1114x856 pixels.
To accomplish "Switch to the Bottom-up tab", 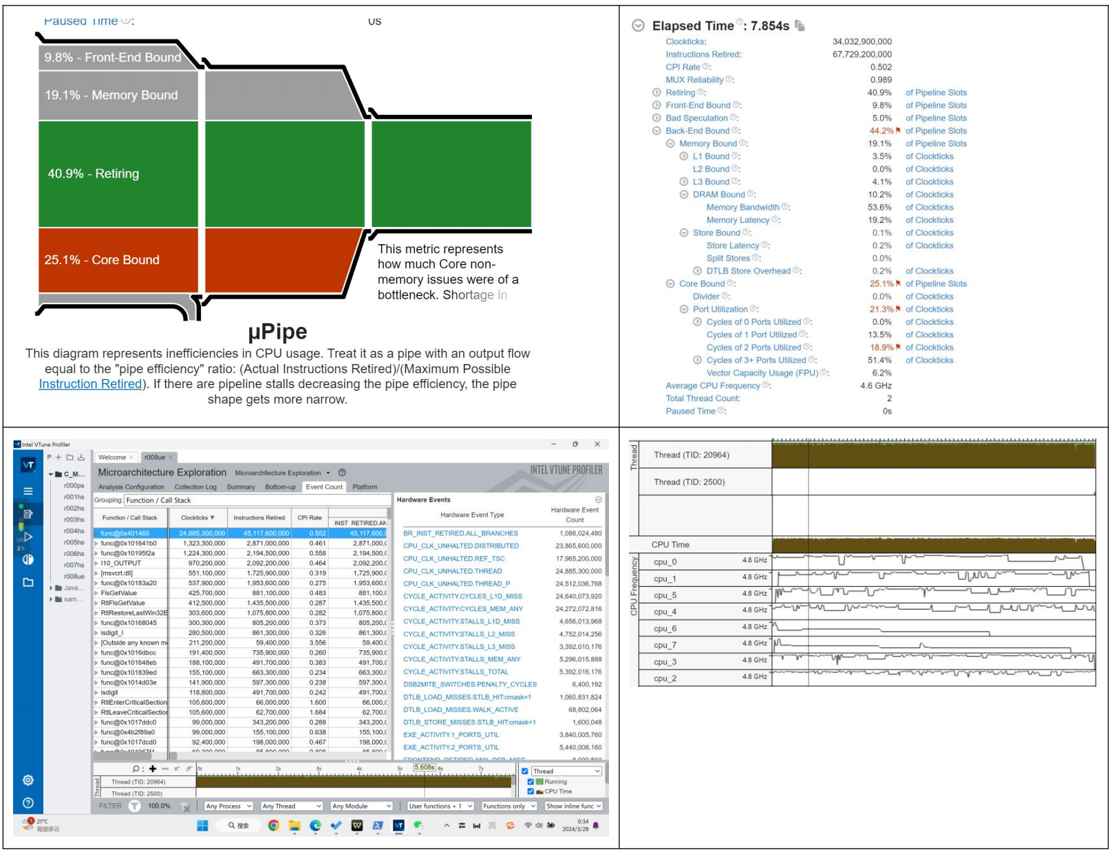I will point(280,486).
